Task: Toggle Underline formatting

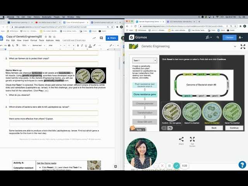Action: pos(86,45)
